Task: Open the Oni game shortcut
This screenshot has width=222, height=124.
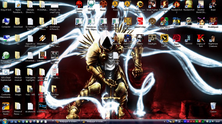Action: tap(201, 21)
